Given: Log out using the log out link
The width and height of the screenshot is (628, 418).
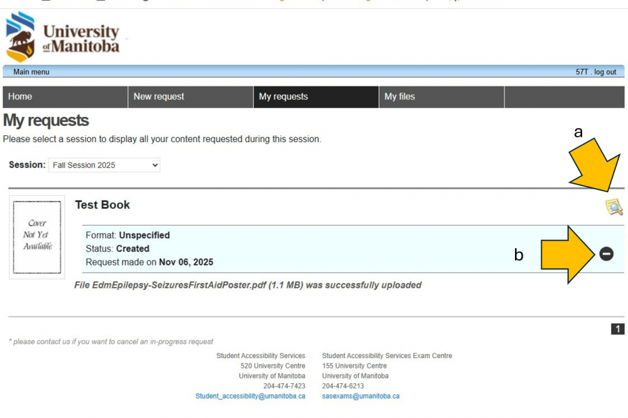Looking at the screenshot, I should coord(605,72).
